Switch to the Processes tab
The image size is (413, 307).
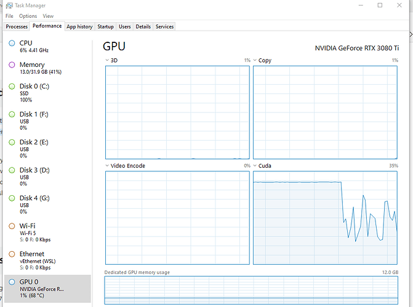(17, 26)
